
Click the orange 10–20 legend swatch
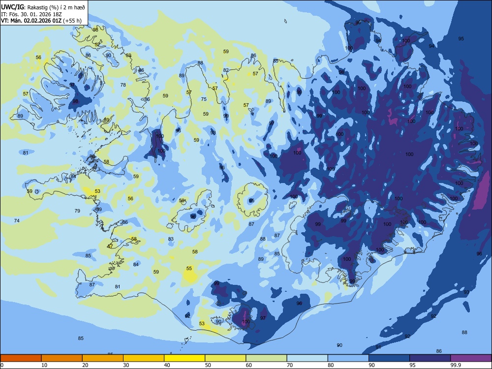[x=62, y=358]
